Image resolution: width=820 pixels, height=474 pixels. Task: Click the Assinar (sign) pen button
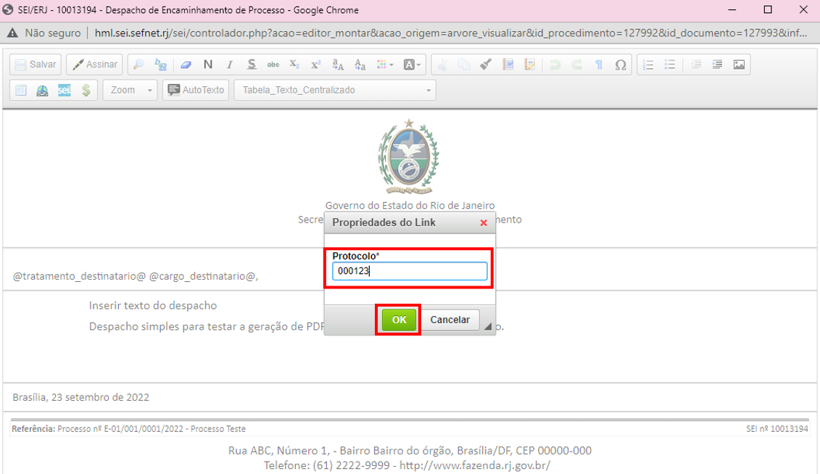95,65
